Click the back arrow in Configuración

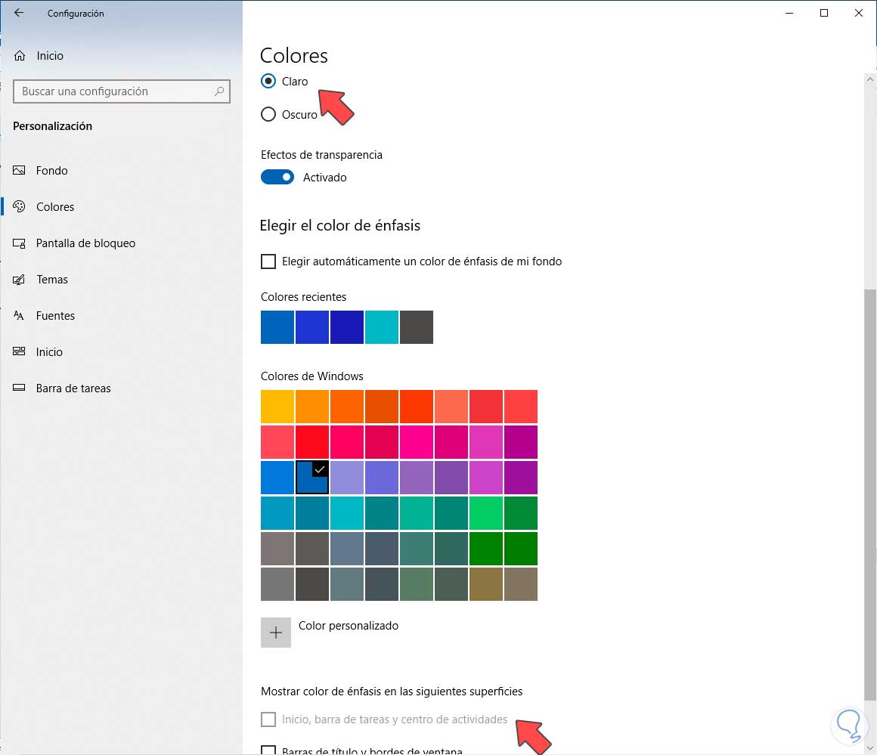click(x=19, y=13)
